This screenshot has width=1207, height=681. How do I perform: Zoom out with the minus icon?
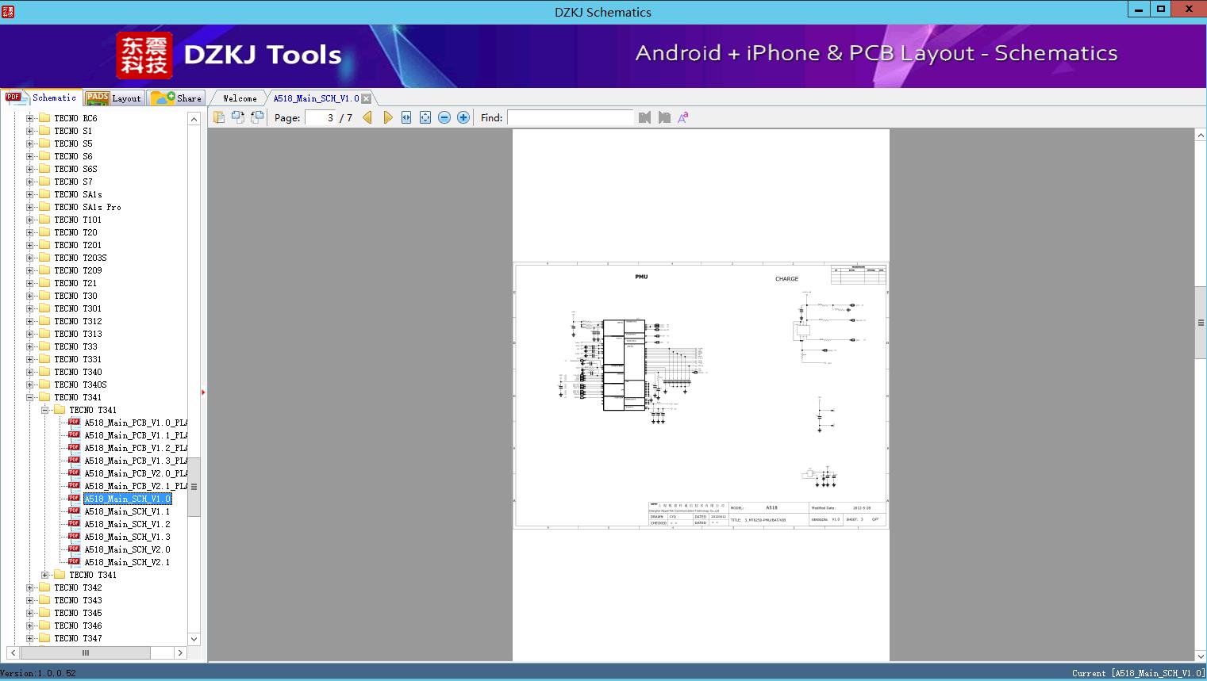click(x=444, y=117)
